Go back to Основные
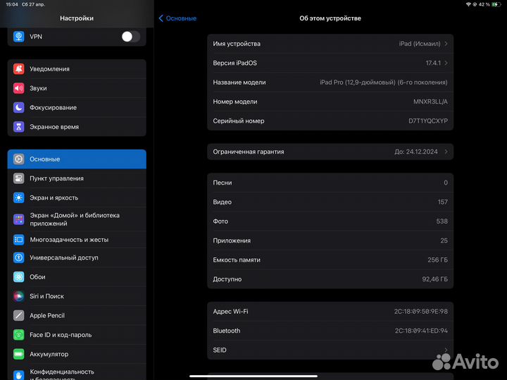This screenshot has height=380, width=507. (x=177, y=18)
